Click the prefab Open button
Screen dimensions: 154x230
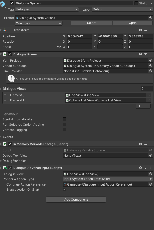[133, 23]
